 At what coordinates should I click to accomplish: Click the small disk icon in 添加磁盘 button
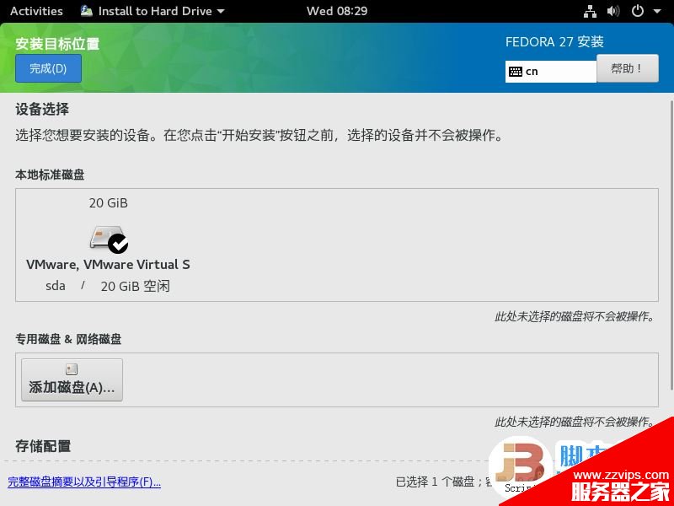(x=72, y=369)
